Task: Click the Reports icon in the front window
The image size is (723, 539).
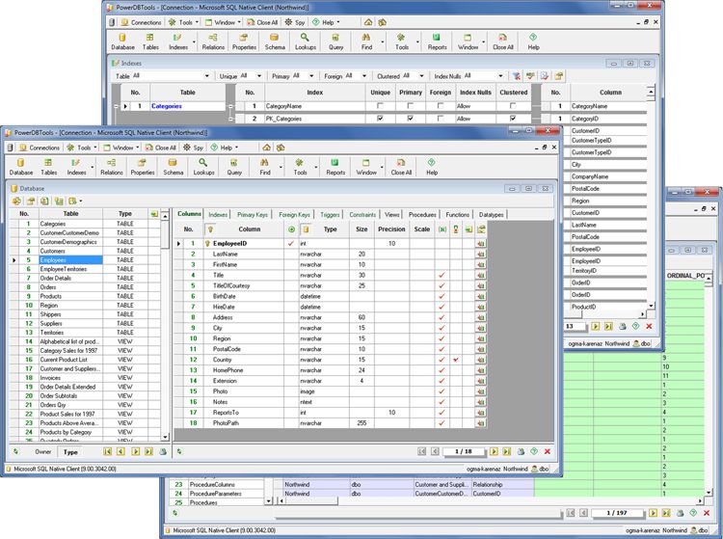Action: click(335, 167)
